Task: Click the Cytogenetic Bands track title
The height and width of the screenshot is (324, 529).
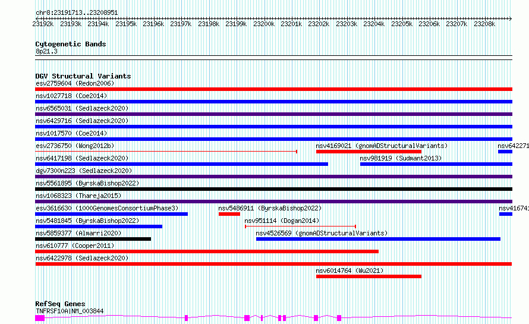Action: coord(71,44)
